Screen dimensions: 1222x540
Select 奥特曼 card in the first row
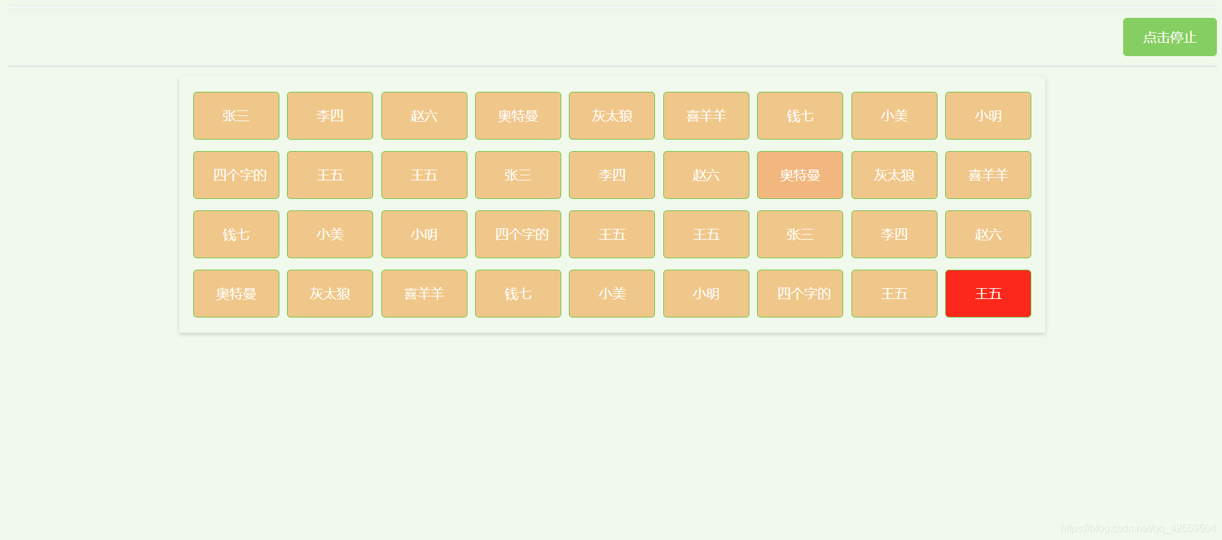(x=518, y=115)
